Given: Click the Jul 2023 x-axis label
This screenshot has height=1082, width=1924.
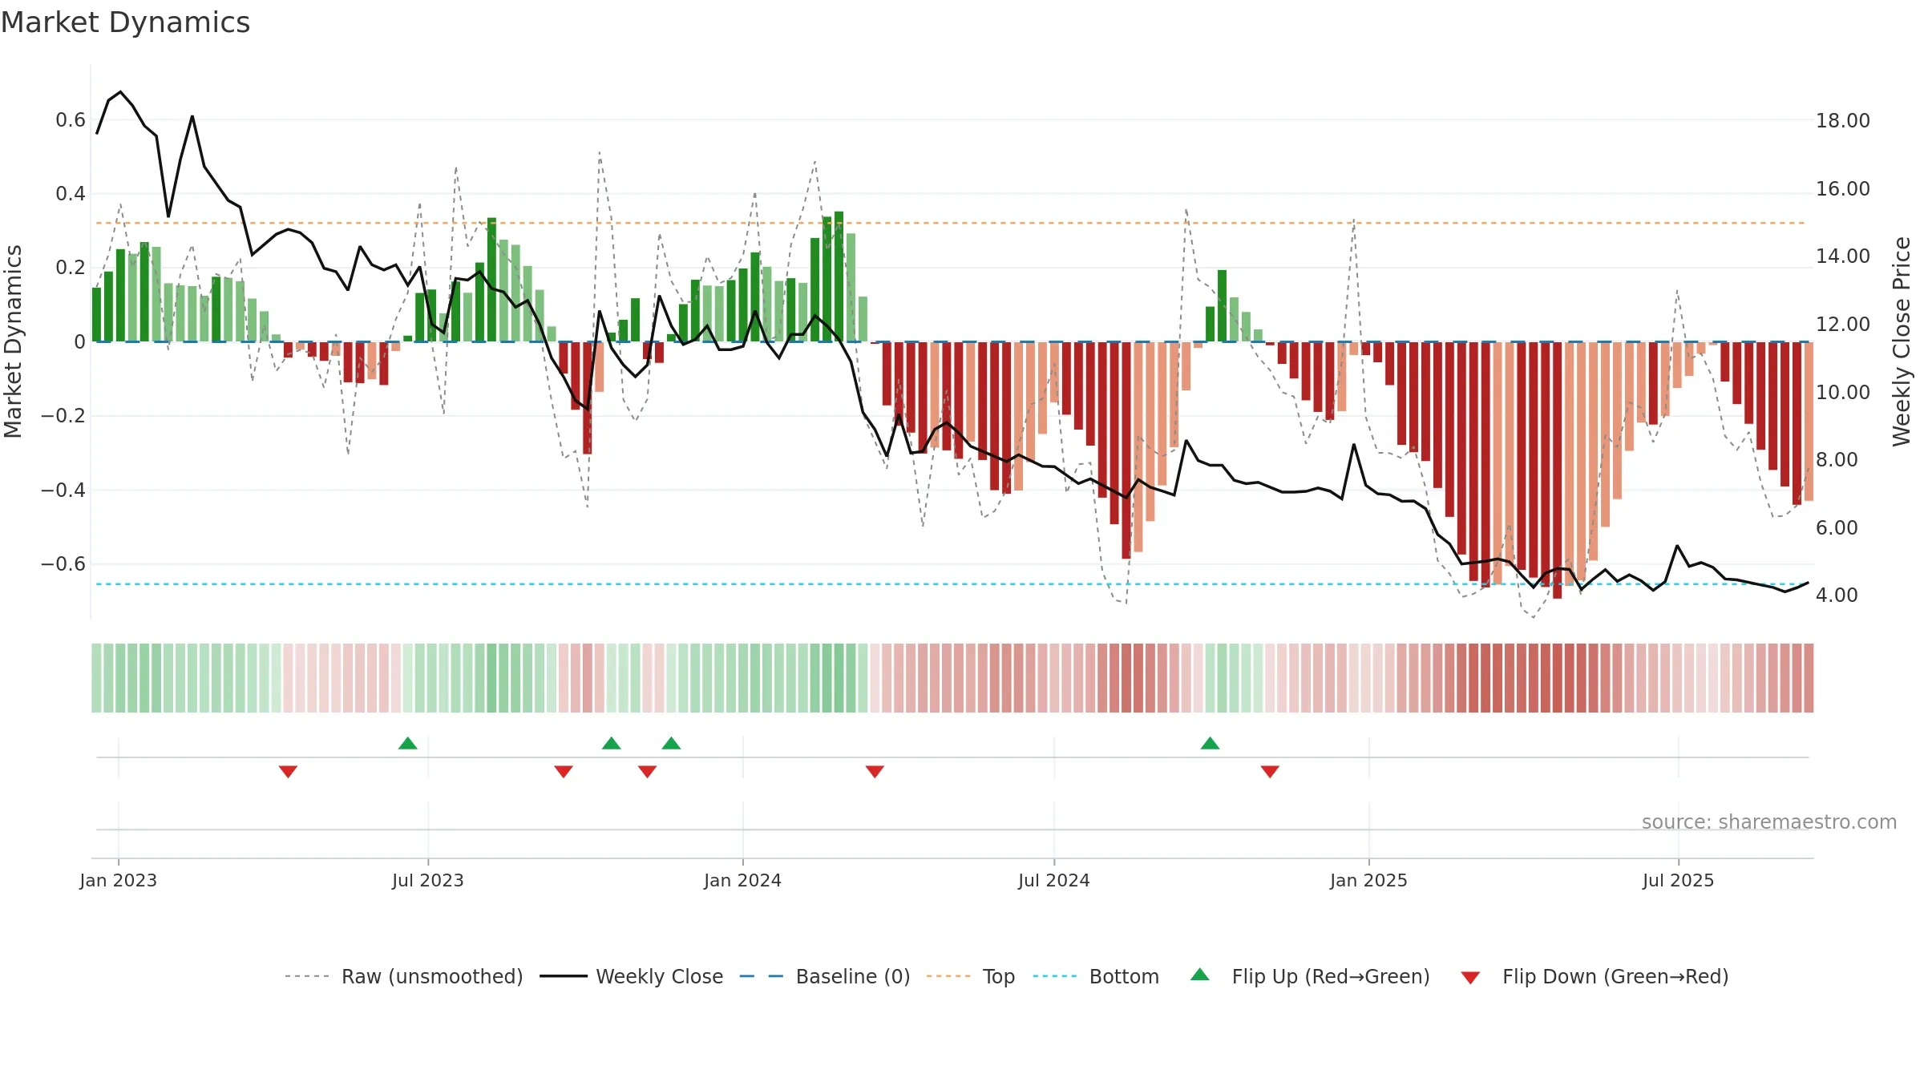Looking at the screenshot, I should [428, 880].
